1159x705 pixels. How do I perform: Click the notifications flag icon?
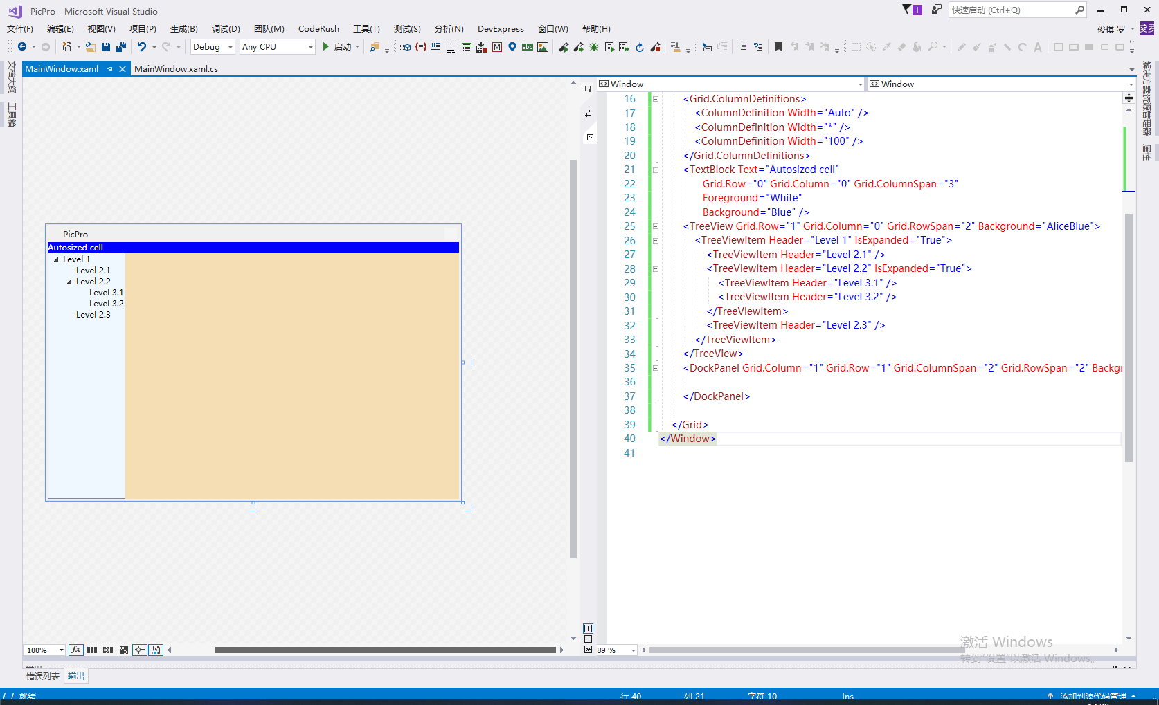(911, 10)
